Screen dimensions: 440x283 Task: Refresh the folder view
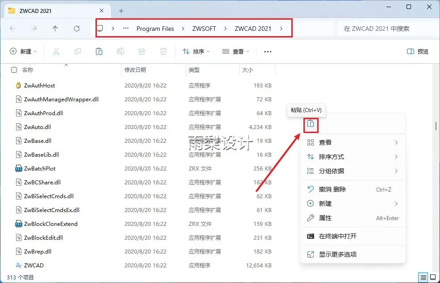pyautogui.click(x=77, y=29)
